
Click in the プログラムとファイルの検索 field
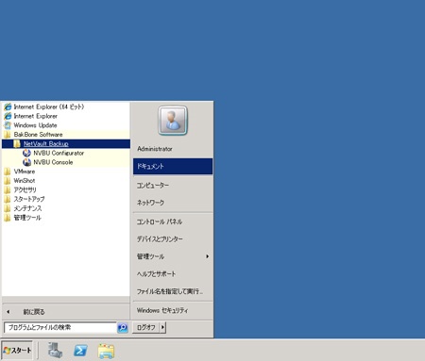[60, 327]
